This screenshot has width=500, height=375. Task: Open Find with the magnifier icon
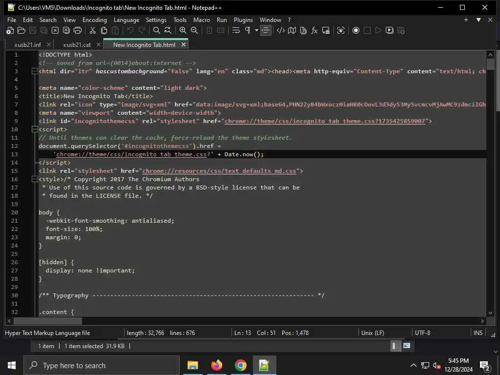click(157, 31)
